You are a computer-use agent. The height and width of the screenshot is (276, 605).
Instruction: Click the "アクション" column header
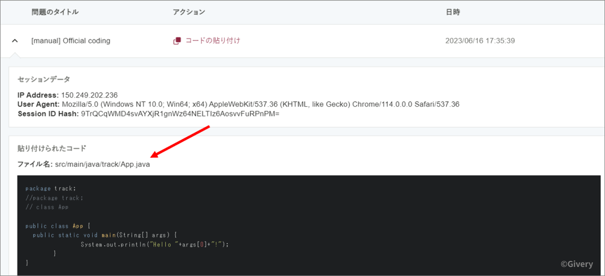(189, 12)
